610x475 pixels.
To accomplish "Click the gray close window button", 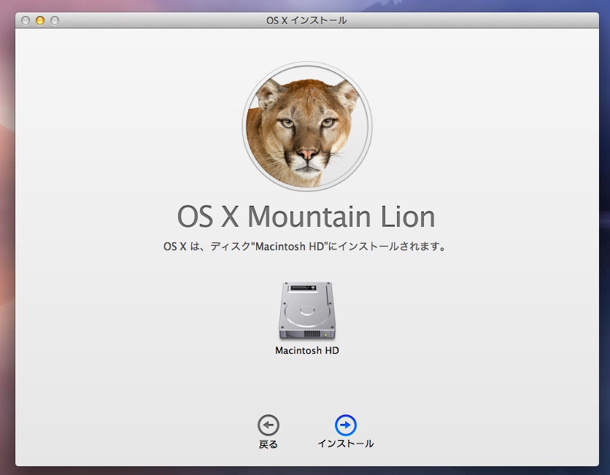I will pos(26,20).
